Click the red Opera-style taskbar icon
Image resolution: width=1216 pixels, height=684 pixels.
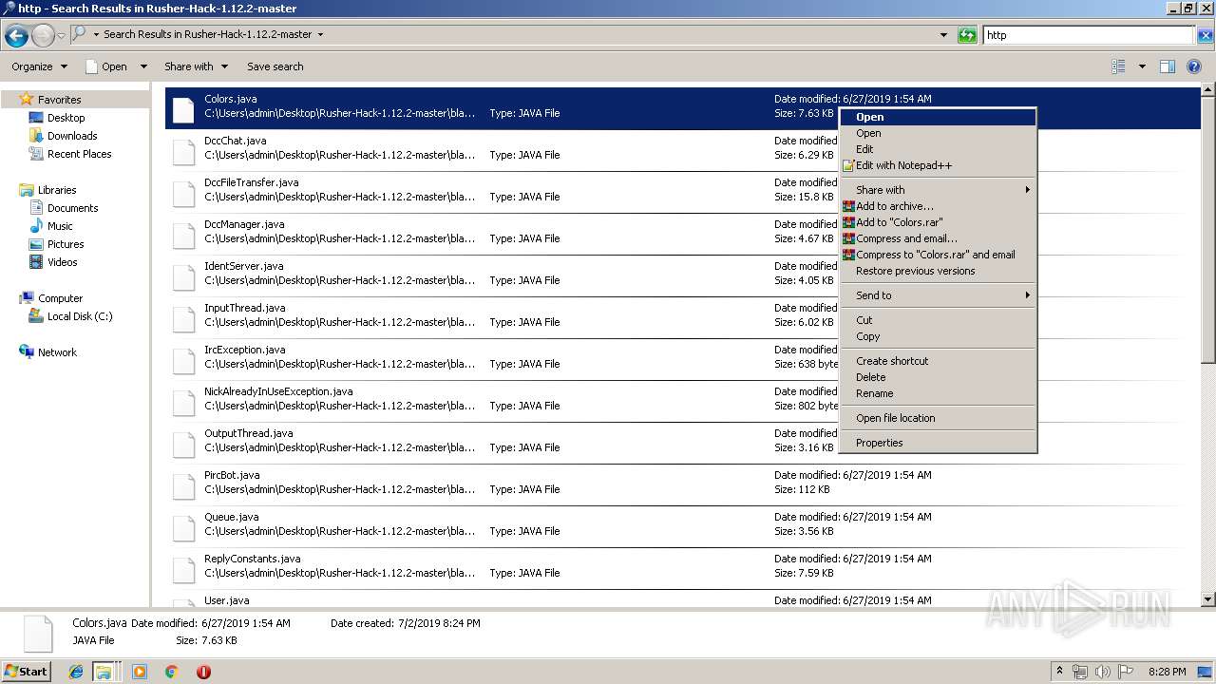203,672
